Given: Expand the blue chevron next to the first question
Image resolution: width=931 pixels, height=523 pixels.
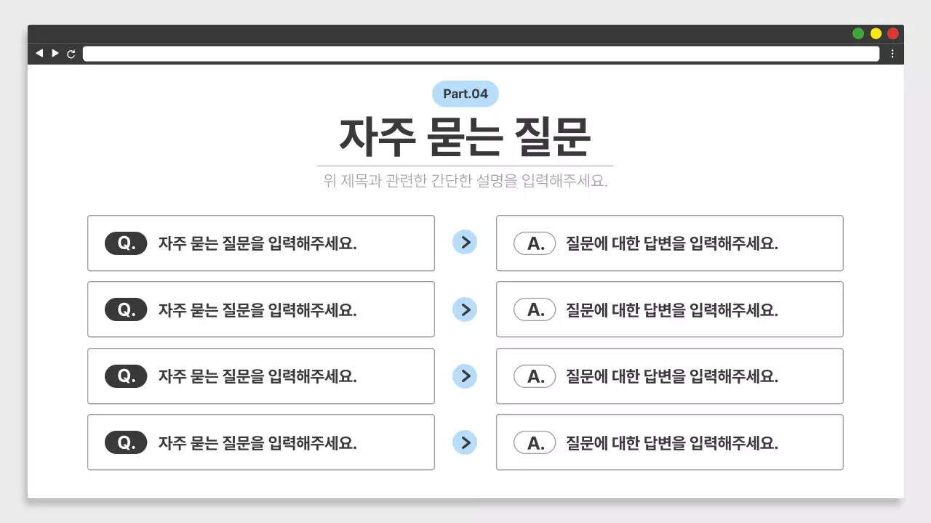Looking at the screenshot, I should 465,243.
